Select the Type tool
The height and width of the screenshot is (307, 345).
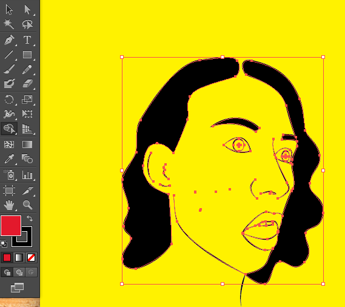27,40
